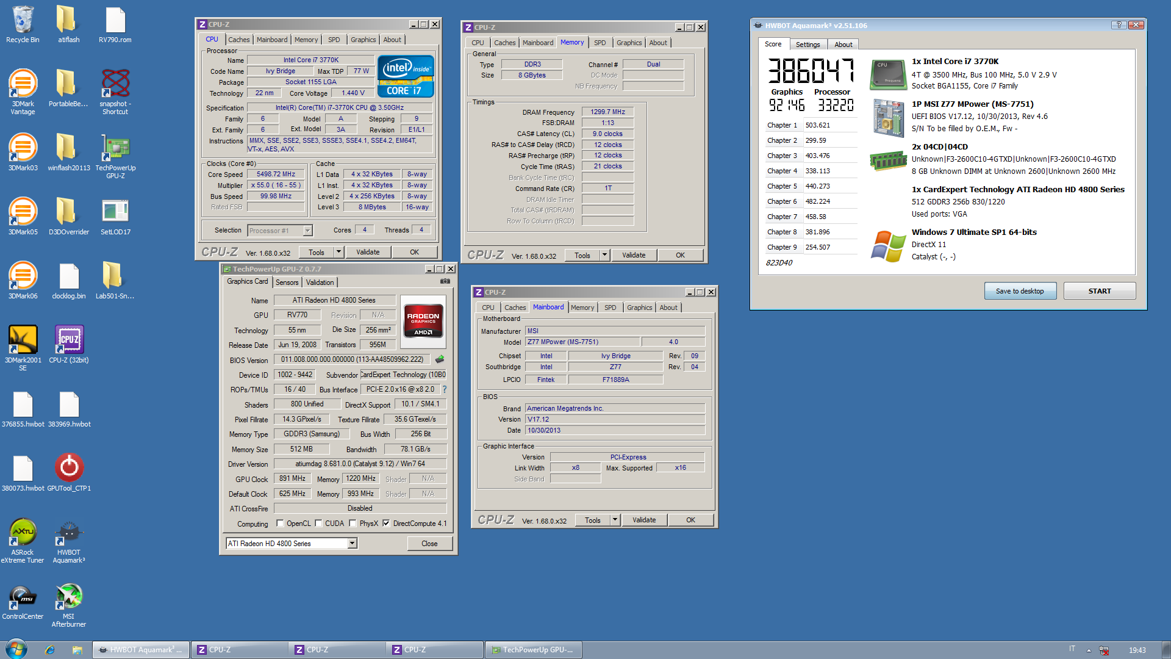Click the GPU-Z BIOS Version field
Screen dimensions: 1171x659
pos(352,360)
